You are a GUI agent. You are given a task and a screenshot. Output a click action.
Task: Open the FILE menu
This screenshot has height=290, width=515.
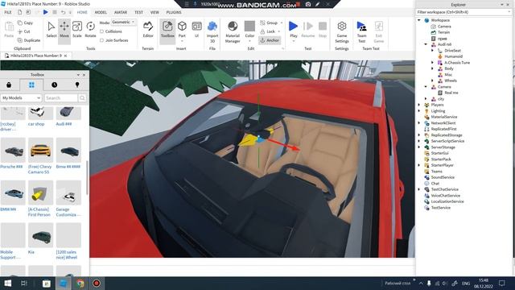tap(8, 12)
